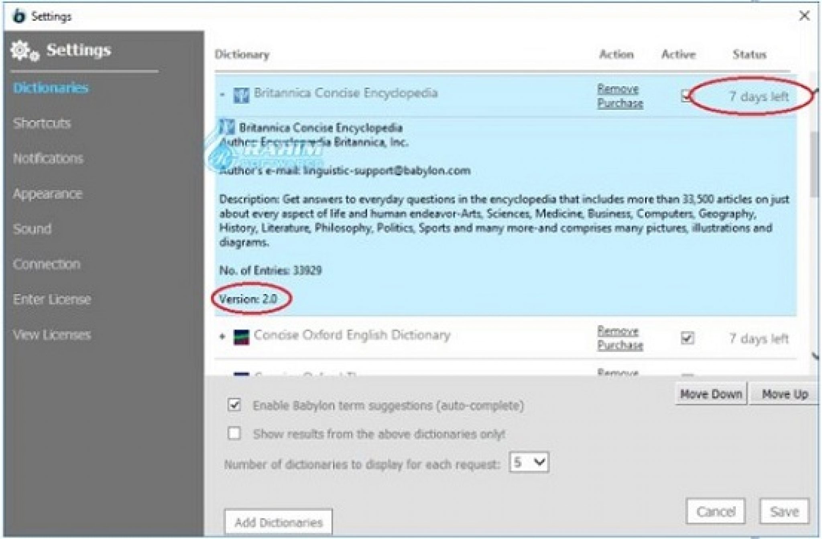
Task: Click the Babylon logo in title bar
Action: pyautogui.click(x=18, y=16)
